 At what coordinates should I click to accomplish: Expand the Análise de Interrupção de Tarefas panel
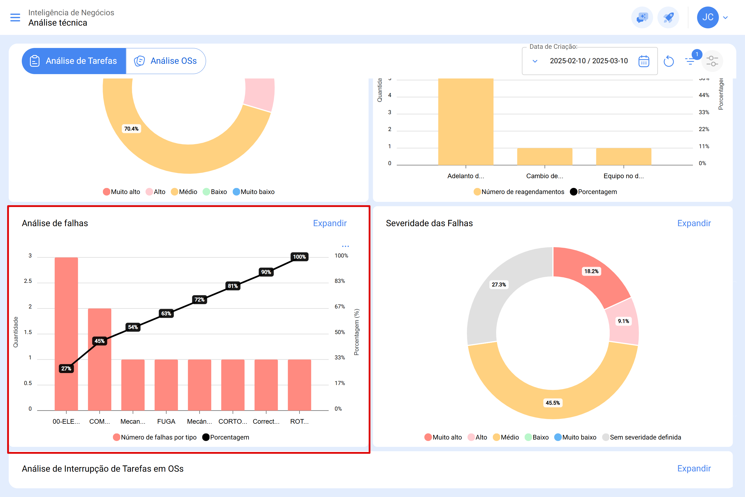click(694, 468)
